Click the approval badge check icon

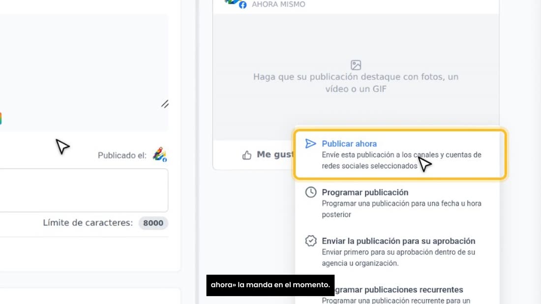click(310, 241)
